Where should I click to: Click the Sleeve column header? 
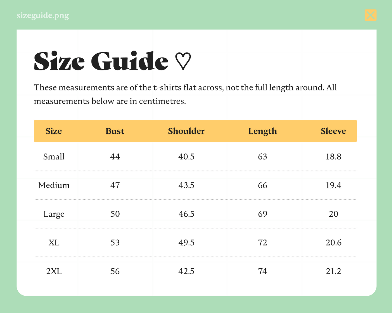click(333, 131)
